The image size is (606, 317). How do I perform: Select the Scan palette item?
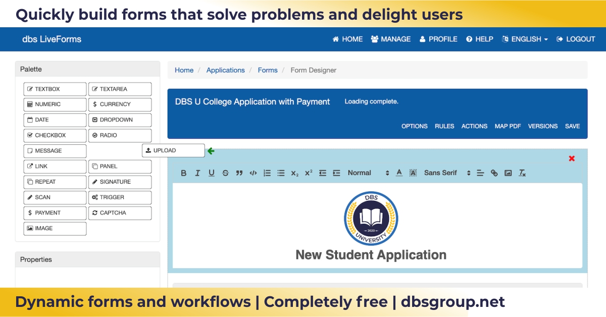55,197
